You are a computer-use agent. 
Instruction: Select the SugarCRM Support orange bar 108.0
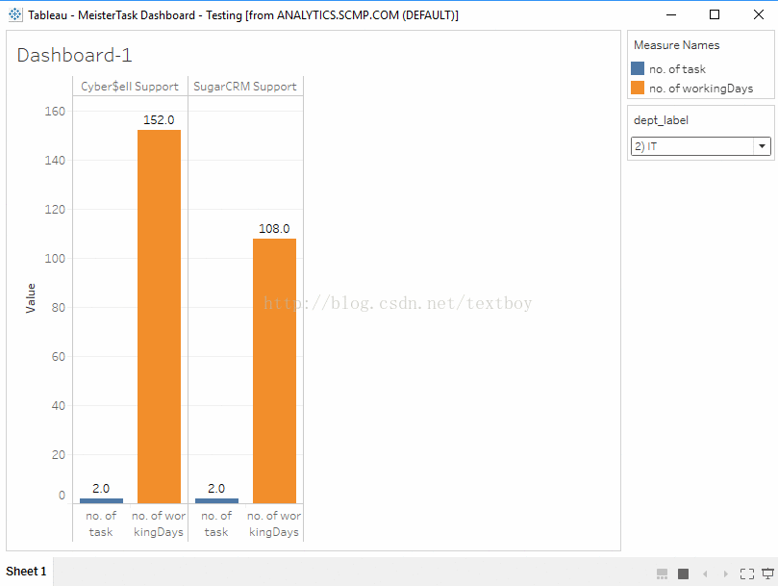[x=274, y=371]
